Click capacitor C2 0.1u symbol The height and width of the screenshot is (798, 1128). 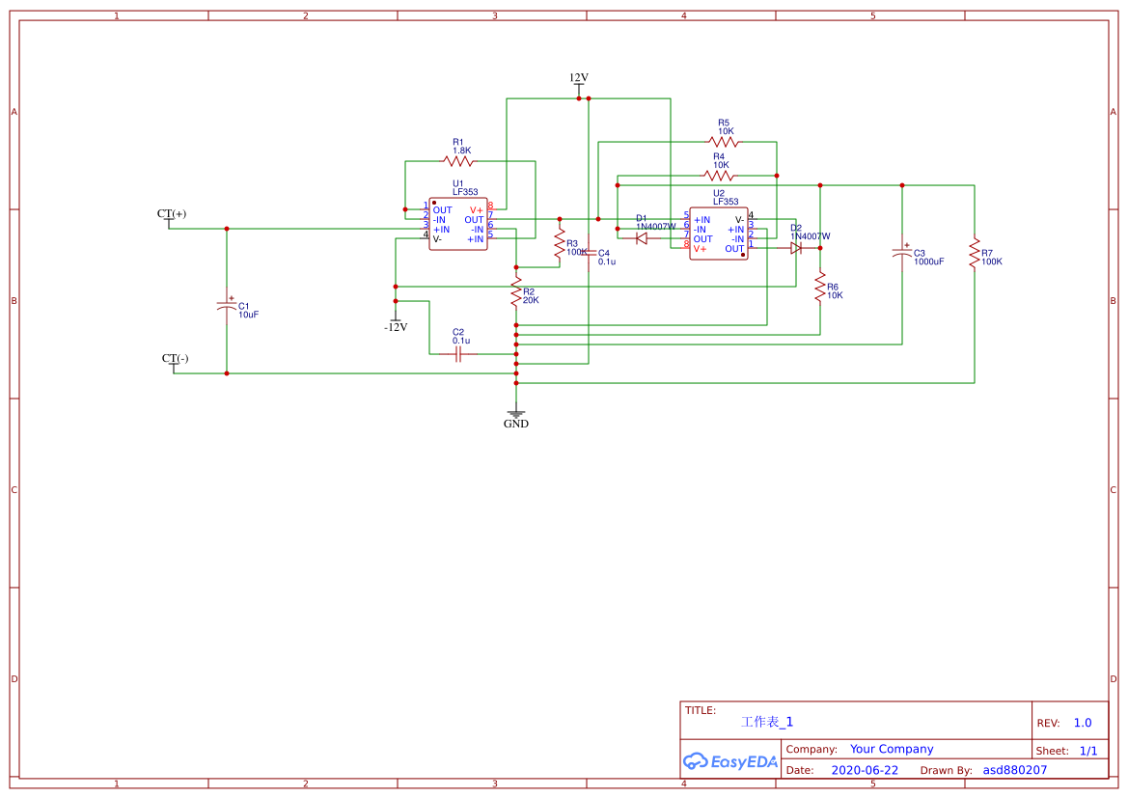(x=457, y=355)
